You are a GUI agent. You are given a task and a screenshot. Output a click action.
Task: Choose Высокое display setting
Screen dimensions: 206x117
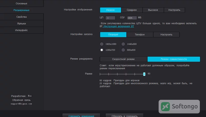pyautogui.click(x=153, y=10)
